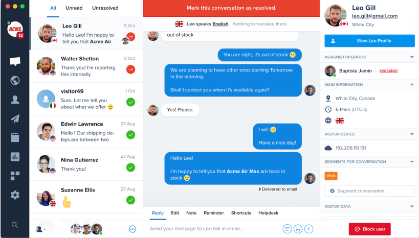Click the plus attachment icon in composer
This screenshot has height=238, width=419.
click(308, 229)
